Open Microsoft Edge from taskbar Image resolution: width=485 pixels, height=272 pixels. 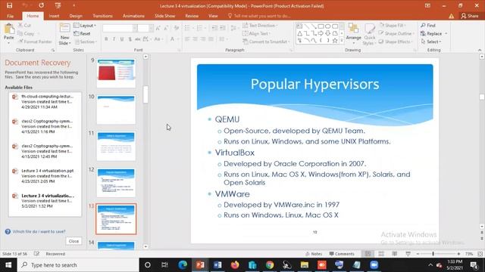tap(183, 264)
